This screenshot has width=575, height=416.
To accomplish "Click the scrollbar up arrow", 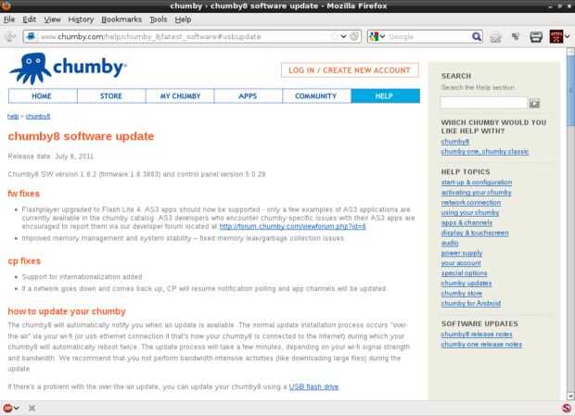I will click(570, 52).
